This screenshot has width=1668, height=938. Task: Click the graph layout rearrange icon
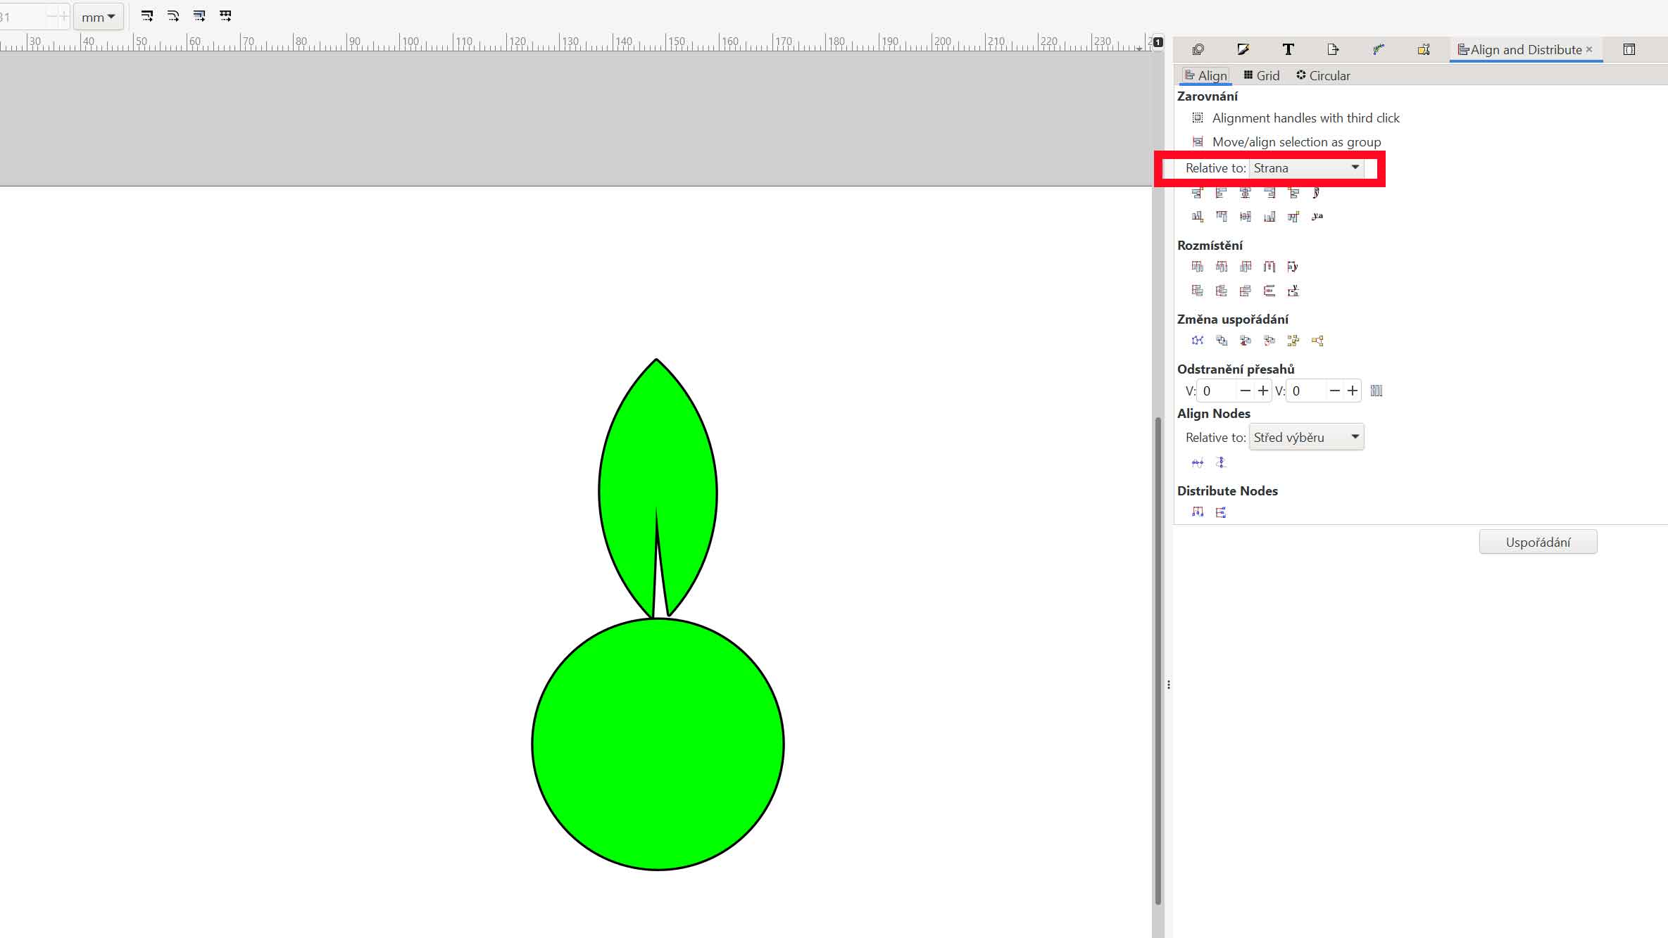point(1198,341)
